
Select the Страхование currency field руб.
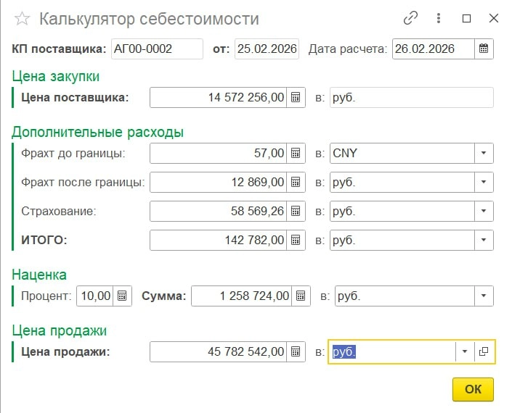pos(402,211)
